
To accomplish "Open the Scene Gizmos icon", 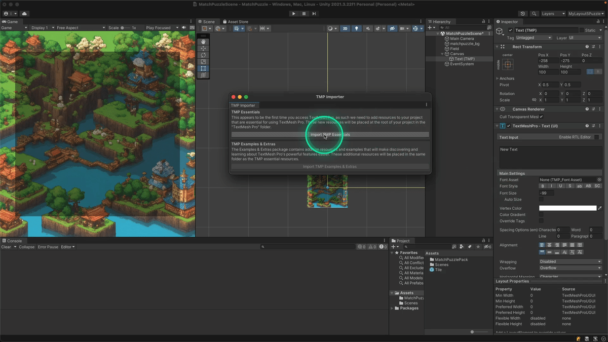I will [x=416, y=28].
